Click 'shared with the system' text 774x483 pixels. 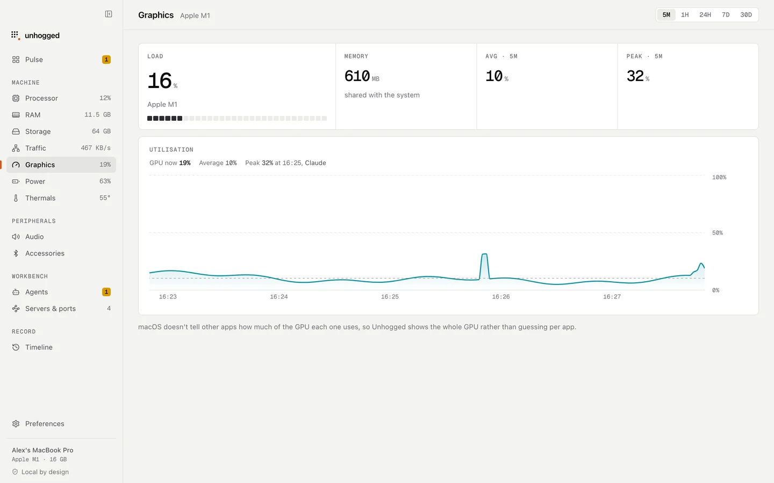pos(382,95)
